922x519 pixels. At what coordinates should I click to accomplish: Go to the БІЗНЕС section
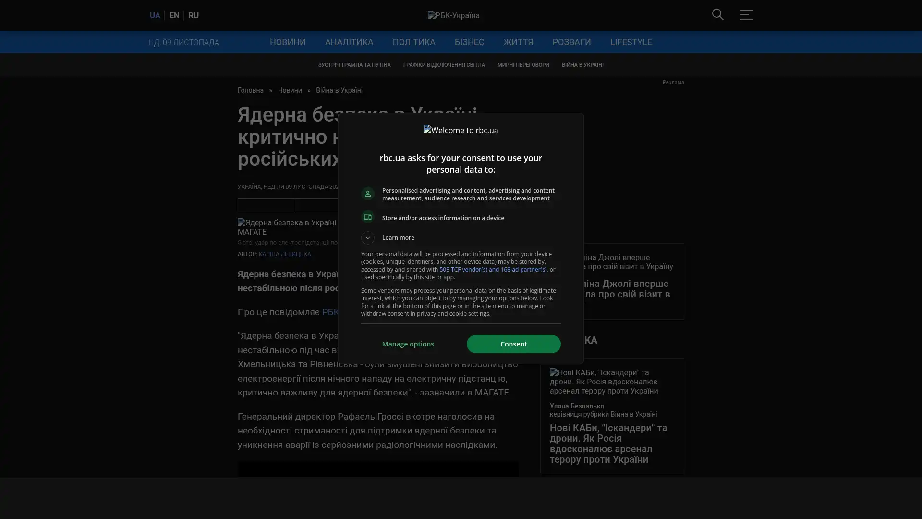click(x=469, y=42)
